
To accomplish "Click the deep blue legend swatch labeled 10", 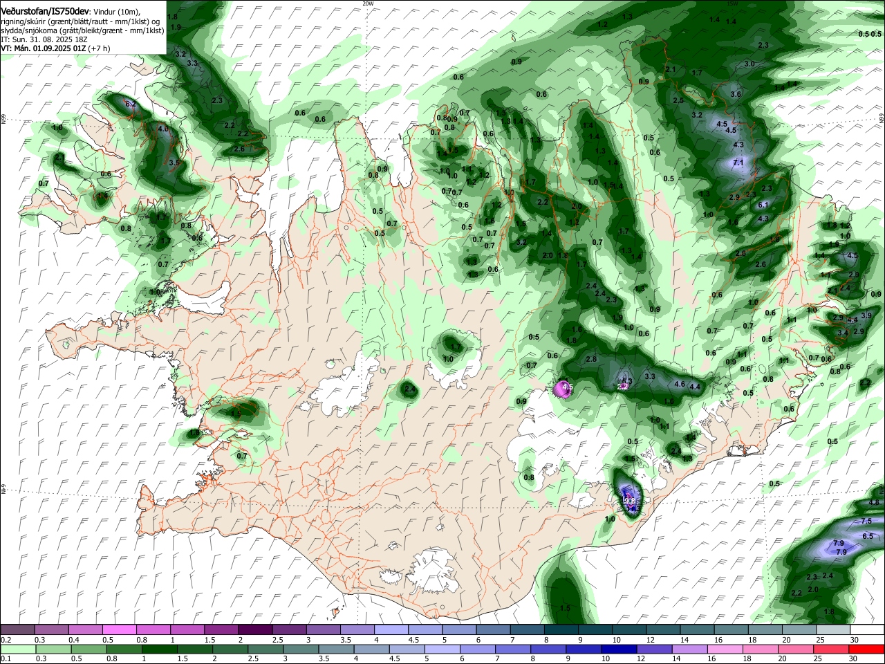I will 619,649.
